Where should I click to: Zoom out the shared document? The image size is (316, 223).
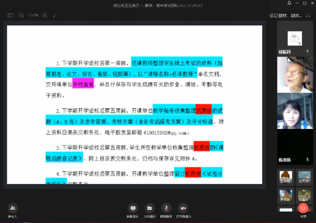point(21,15)
